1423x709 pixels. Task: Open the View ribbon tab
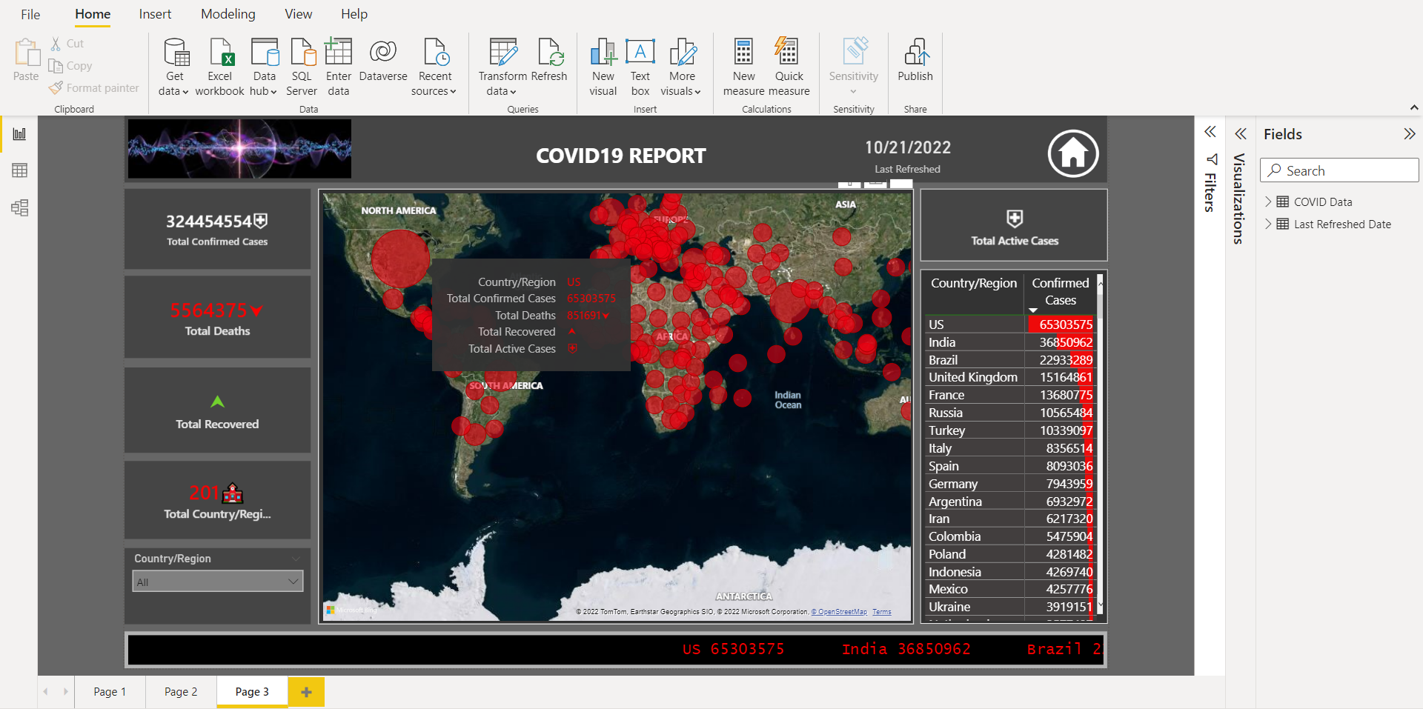(299, 14)
